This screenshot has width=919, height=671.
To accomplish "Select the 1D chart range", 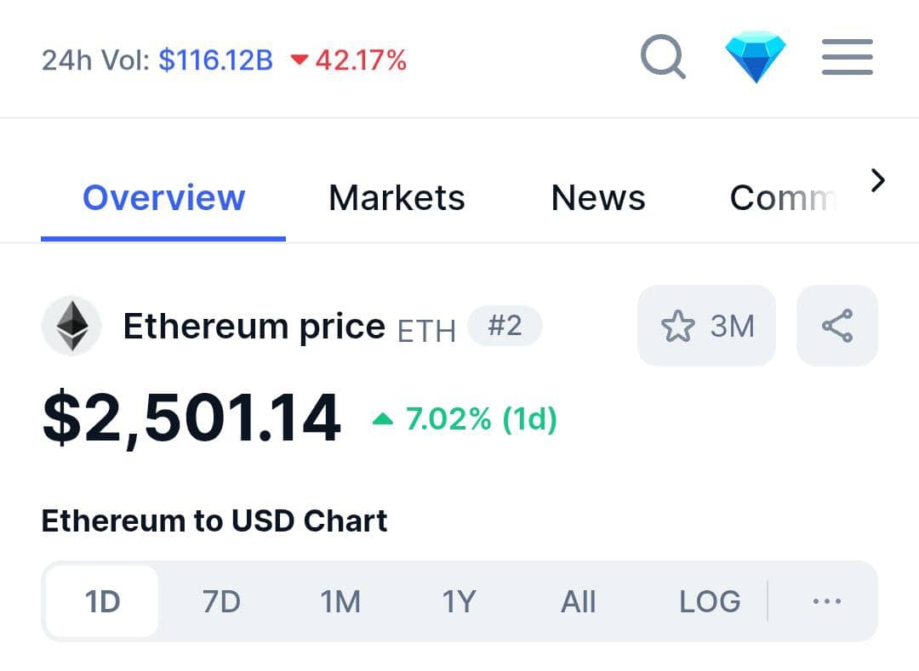I will point(103,601).
